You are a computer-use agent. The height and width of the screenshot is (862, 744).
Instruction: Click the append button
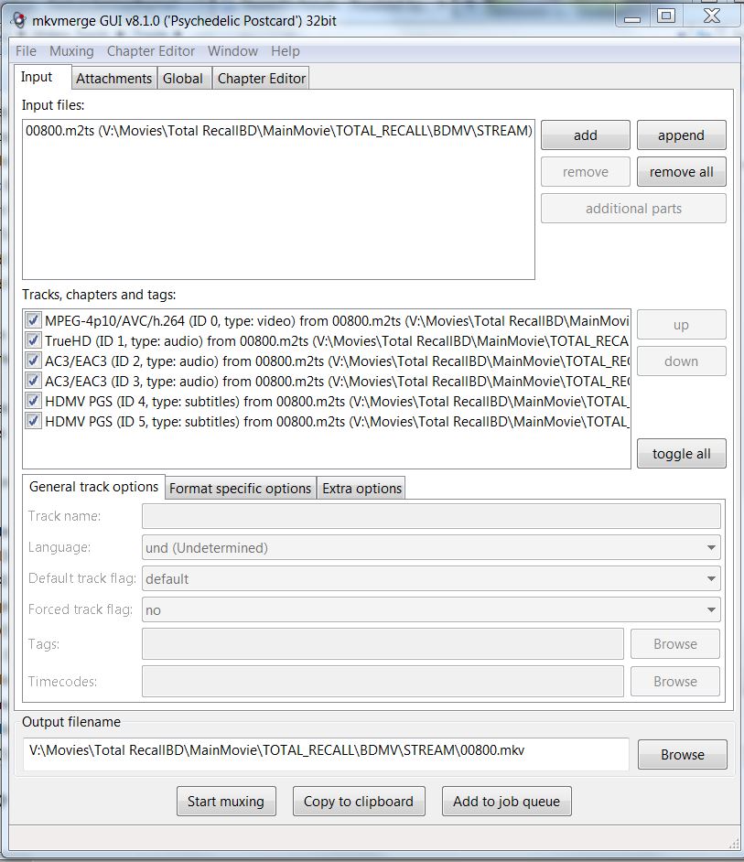[x=681, y=135]
